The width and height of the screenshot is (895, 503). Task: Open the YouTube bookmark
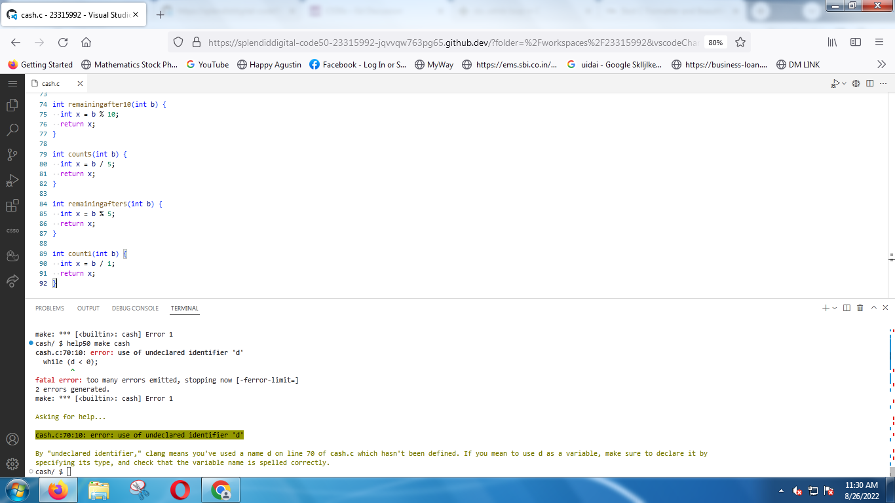[x=208, y=65]
